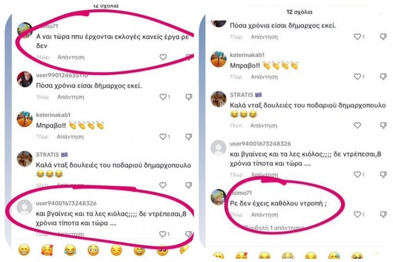Viewport: 393px width, 262px height.
Task: Insert the grinning emoji in the left emoji bar
Action: coord(24,250)
